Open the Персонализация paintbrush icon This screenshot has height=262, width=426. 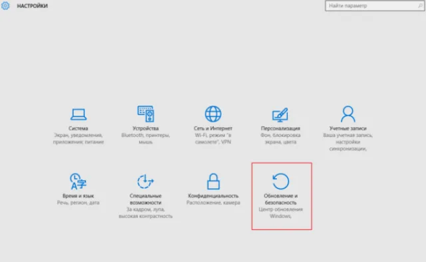coord(280,115)
